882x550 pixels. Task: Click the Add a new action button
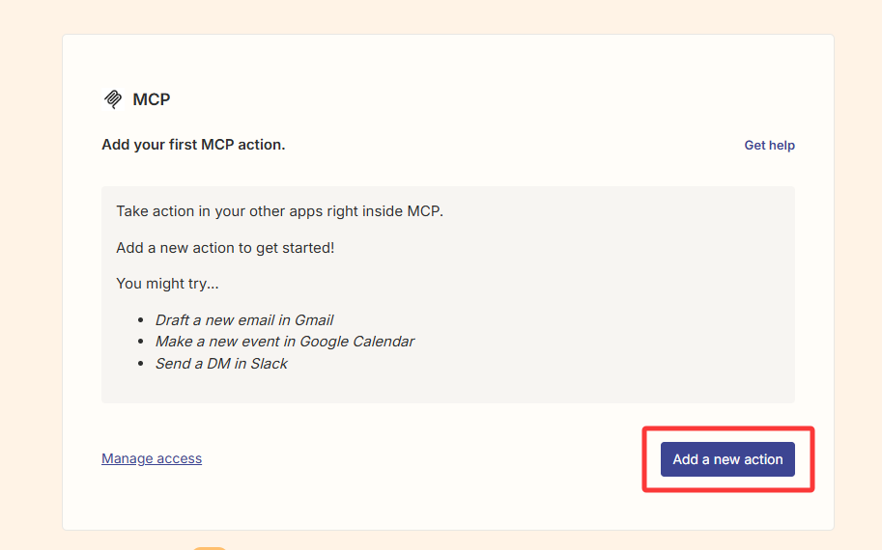click(x=727, y=459)
